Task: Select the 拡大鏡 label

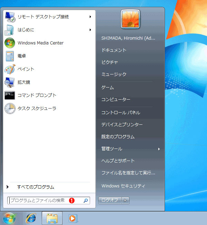Action: [24, 82]
